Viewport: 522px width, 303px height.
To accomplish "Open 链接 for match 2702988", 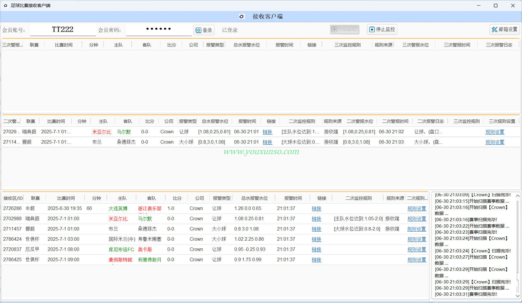I will [317, 219].
